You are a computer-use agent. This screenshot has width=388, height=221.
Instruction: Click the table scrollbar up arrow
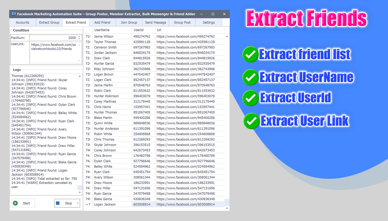(227, 36)
